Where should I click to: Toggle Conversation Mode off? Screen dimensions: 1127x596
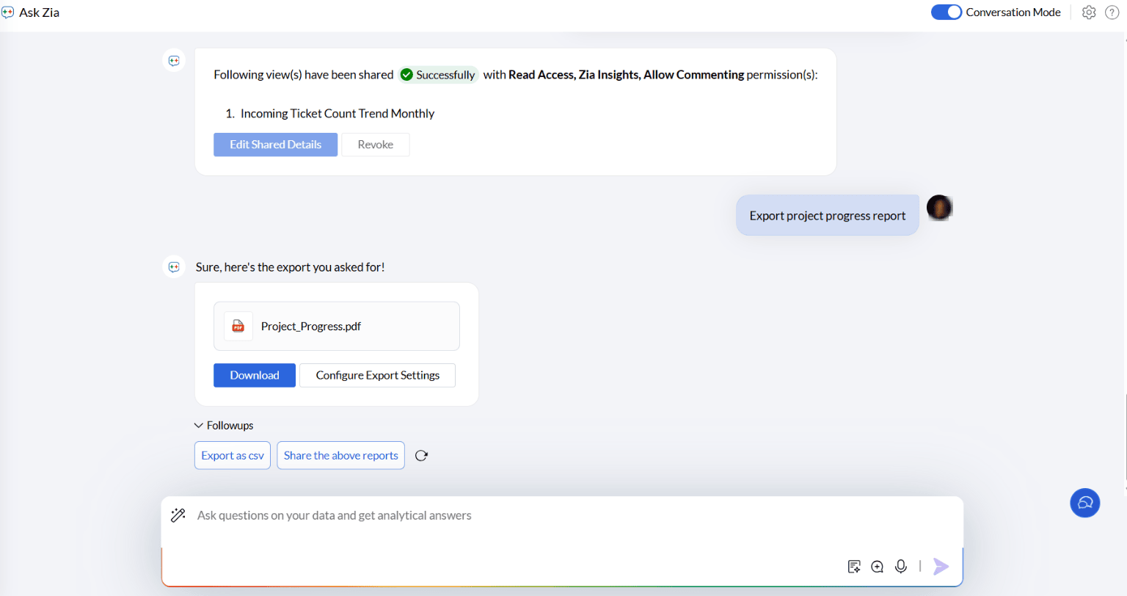[x=947, y=12]
